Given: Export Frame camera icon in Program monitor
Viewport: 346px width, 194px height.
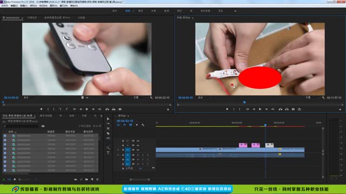Looking at the screenshot, I should (x=293, y=109).
